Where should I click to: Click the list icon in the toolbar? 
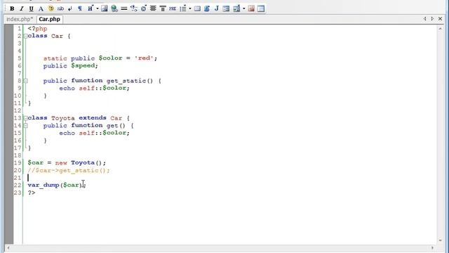[x=183, y=8]
